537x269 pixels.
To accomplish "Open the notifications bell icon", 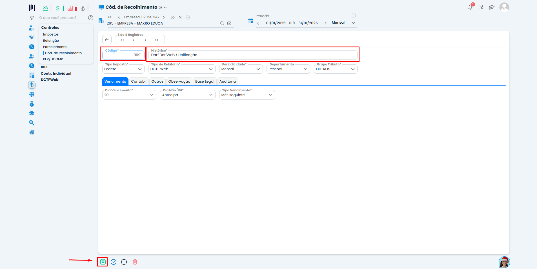I will 470,7.
